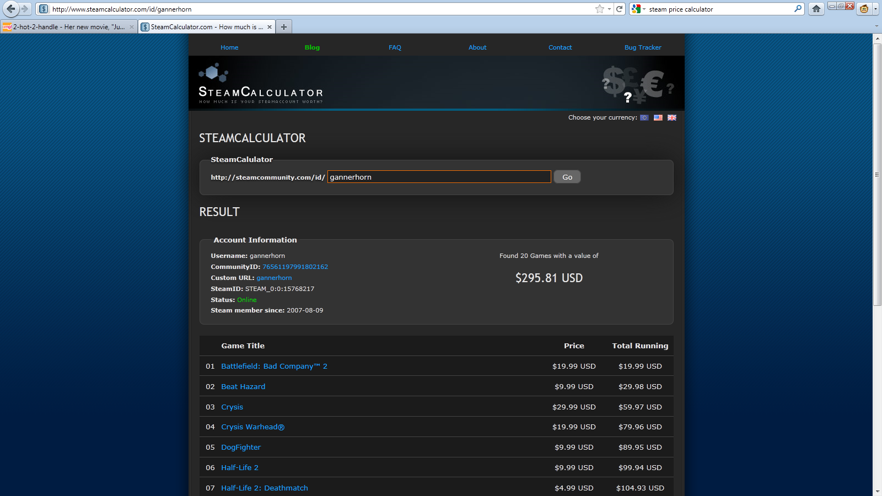The image size is (882, 496).
Task: Click the scrollbar down arrow
Action: (x=877, y=491)
